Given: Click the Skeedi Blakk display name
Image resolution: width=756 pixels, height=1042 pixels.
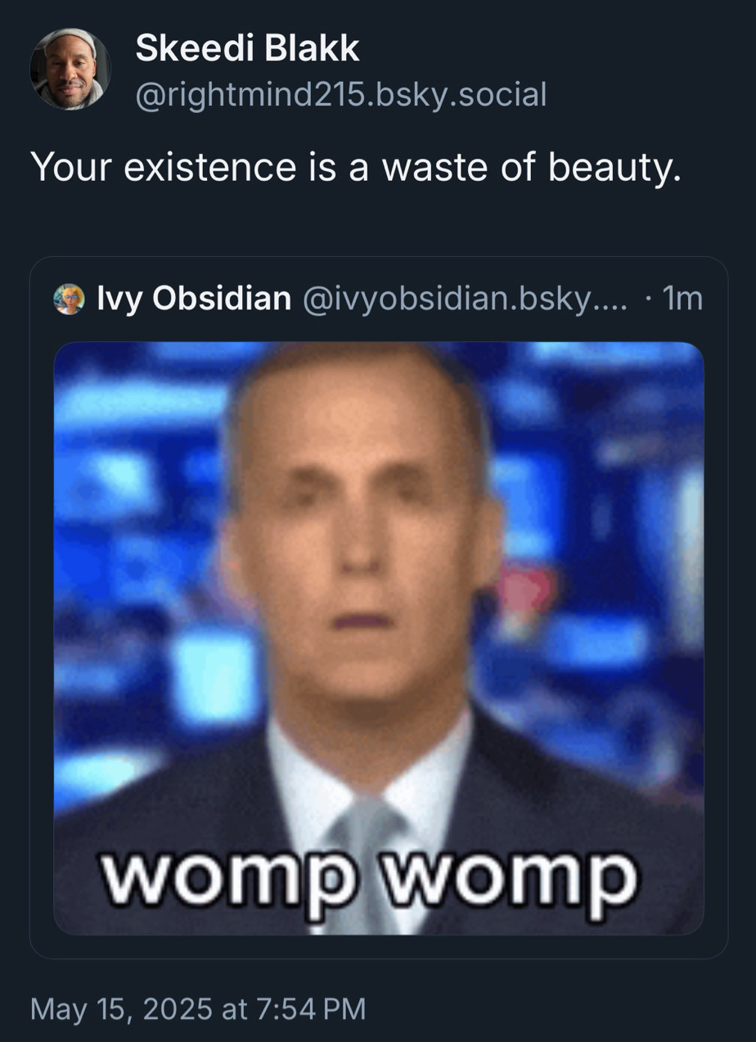Looking at the screenshot, I should tap(247, 49).
